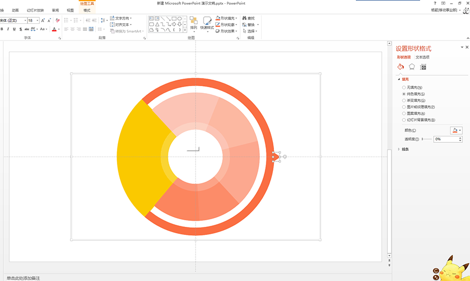Screen dimensions: 470x281
Task: Select 渐变填充 gradient fill radio option
Action: [404, 101]
